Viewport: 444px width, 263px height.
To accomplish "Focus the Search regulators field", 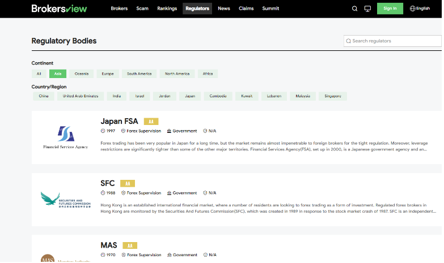I will (x=392, y=41).
